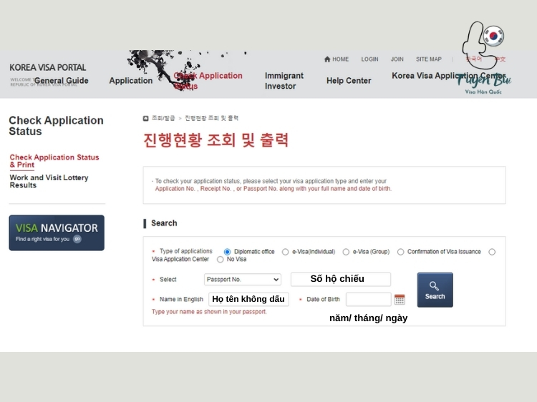This screenshot has width=537, height=402.
Task: Click the passport number input field
Action: [x=341, y=279]
